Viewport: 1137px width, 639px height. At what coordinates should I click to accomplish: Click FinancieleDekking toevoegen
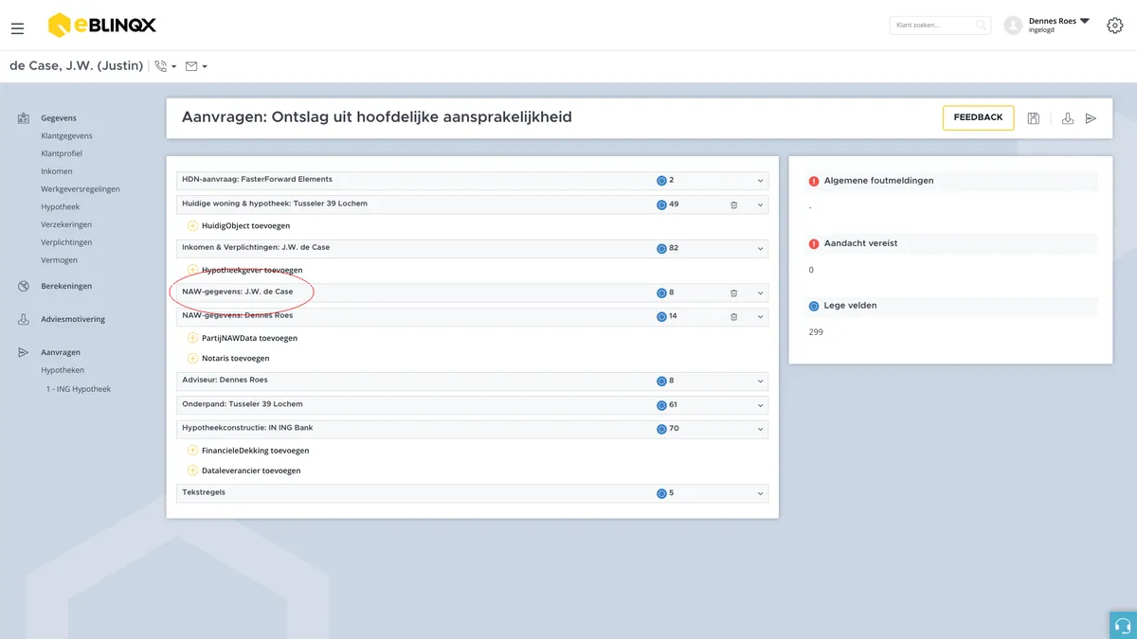pos(255,451)
